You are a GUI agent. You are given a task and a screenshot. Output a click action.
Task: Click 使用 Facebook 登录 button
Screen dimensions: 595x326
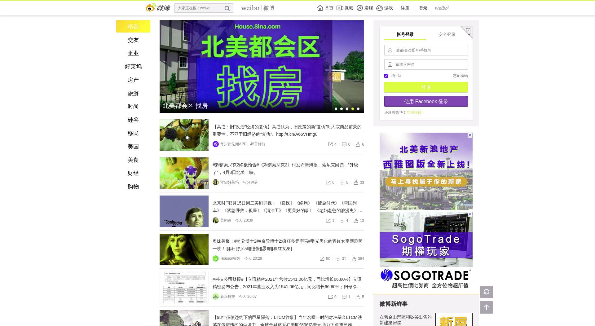pos(426,101)
